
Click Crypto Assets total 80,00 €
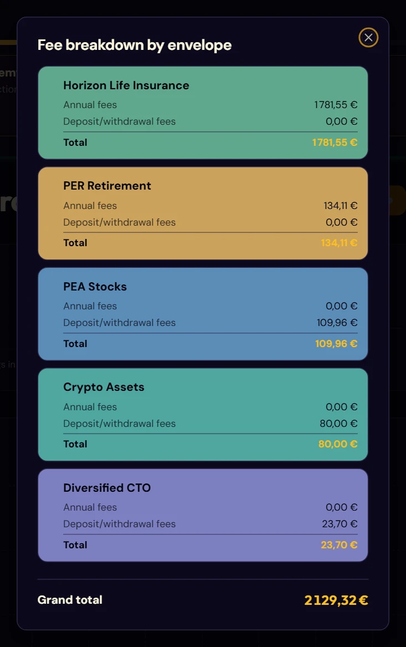338,444
